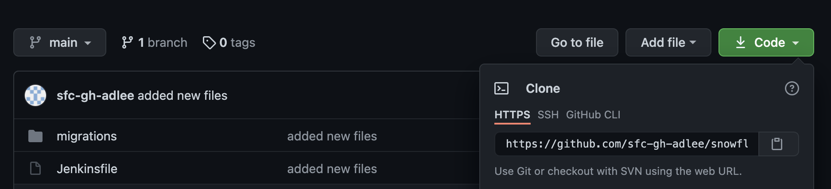Click the branch icon beside 1 branch

pyautogui.click(x=127, y=42)
